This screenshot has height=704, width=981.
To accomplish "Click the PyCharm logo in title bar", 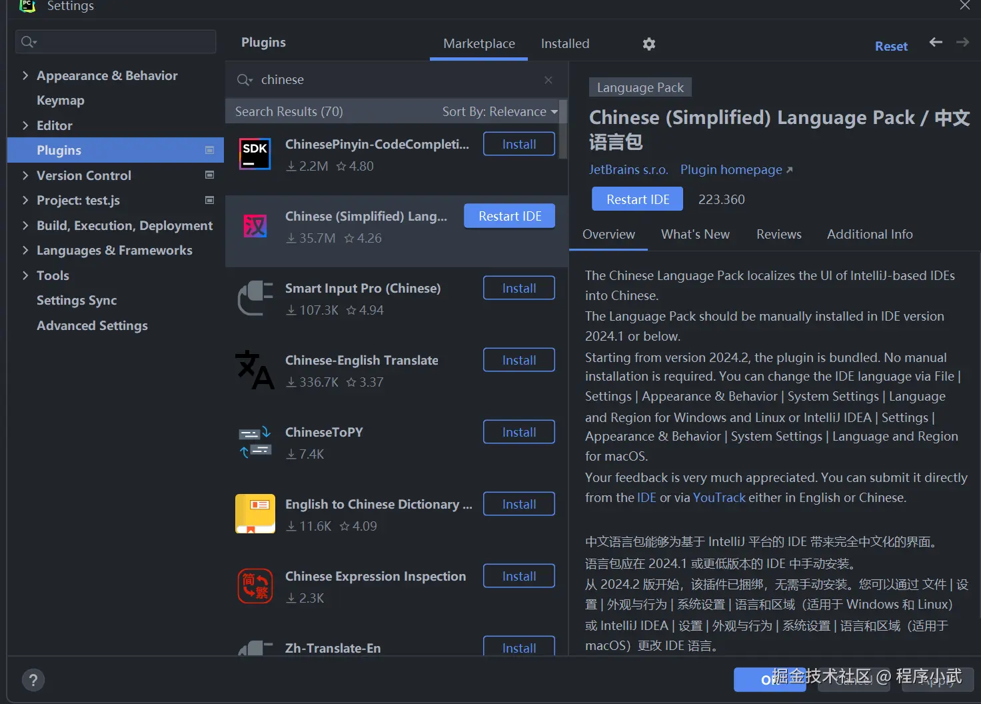I will (27, 6).
